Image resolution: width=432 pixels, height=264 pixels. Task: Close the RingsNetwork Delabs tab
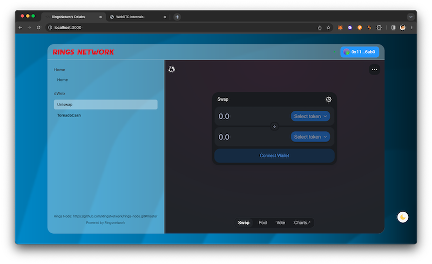tap(100, 17)
